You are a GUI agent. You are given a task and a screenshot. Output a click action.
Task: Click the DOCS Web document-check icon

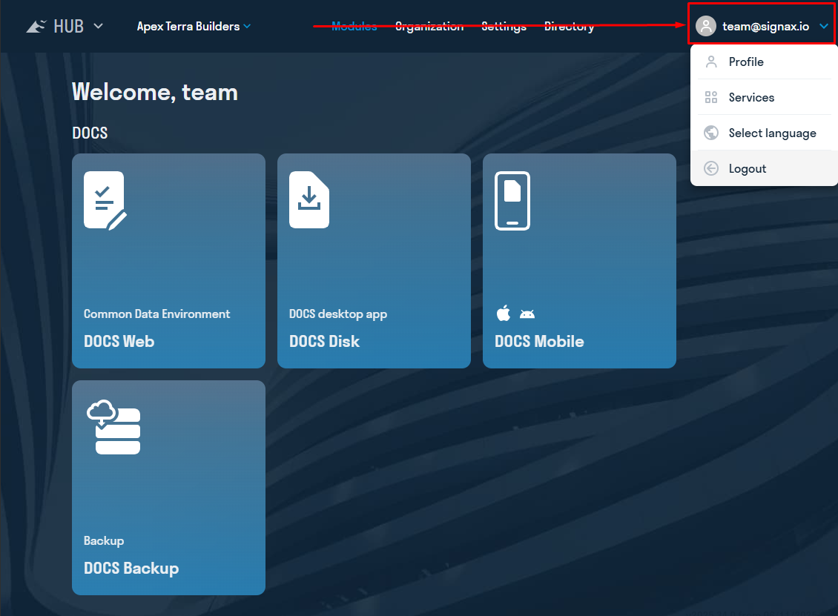pos(105,201)
